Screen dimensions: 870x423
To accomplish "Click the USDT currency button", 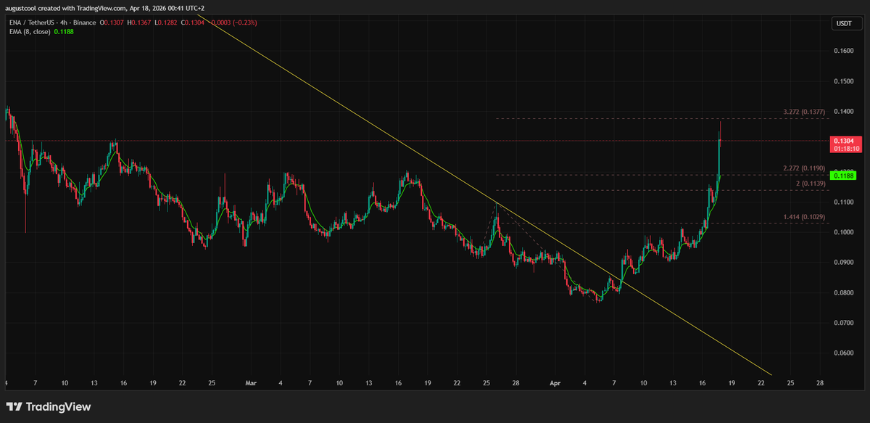I will [x=846, y=24].
